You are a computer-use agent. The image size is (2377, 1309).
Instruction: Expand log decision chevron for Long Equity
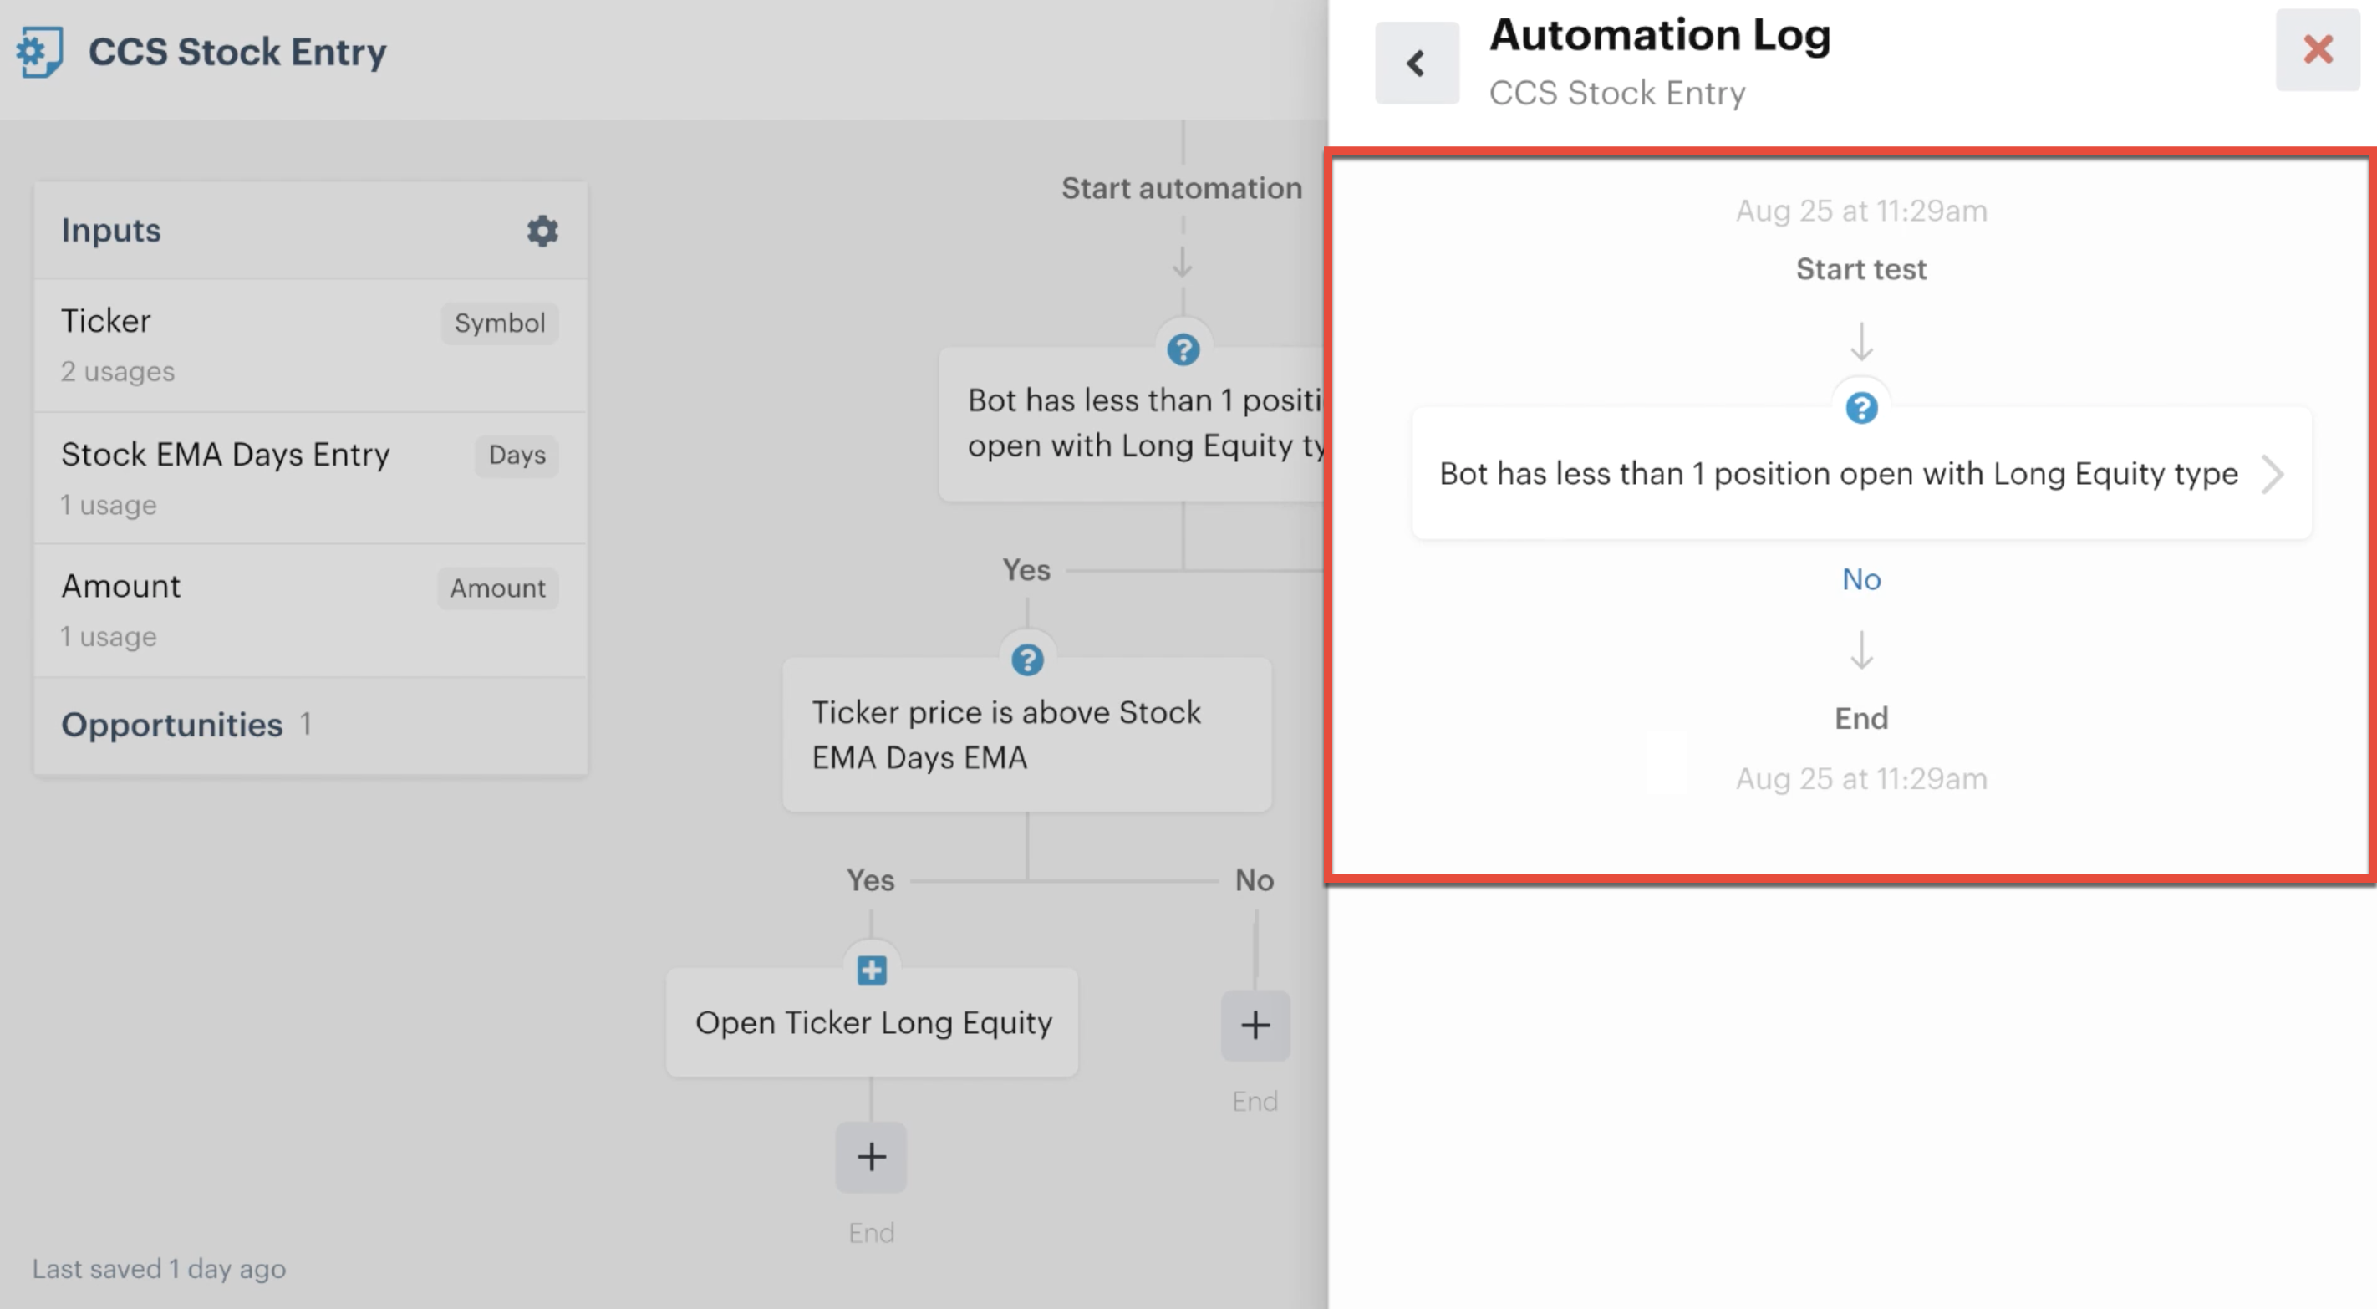coord(2273,475)
